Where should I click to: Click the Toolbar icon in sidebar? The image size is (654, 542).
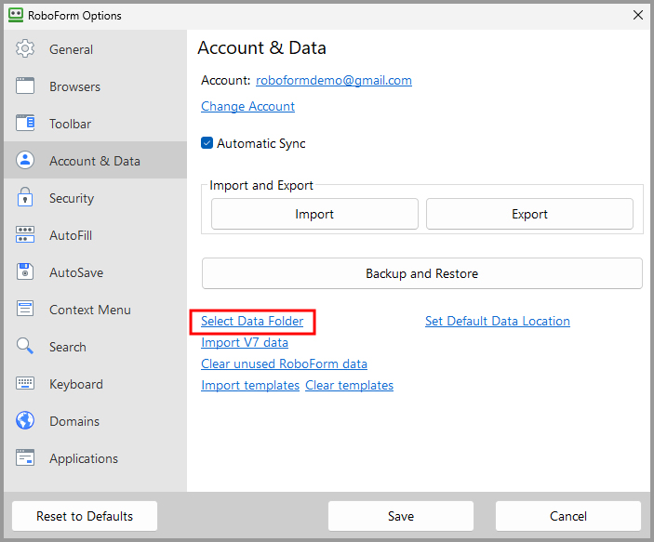pyautogui.click(x=25, y=123)
